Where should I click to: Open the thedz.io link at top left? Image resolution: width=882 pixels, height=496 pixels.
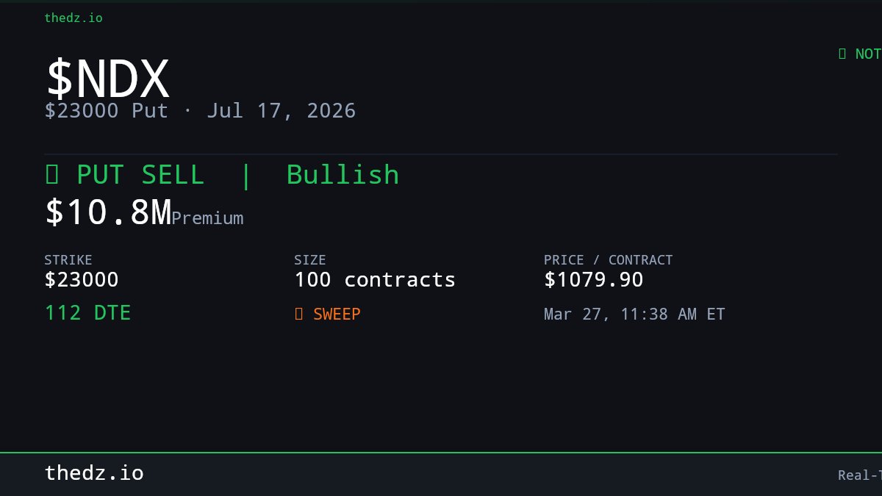point(73,18)
